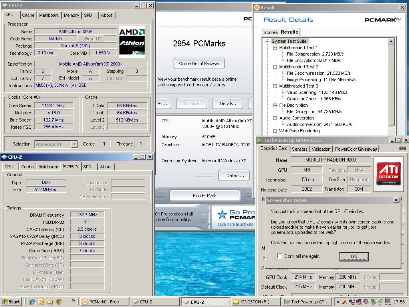Click the Online ResultBrowser button

(199, 64)
